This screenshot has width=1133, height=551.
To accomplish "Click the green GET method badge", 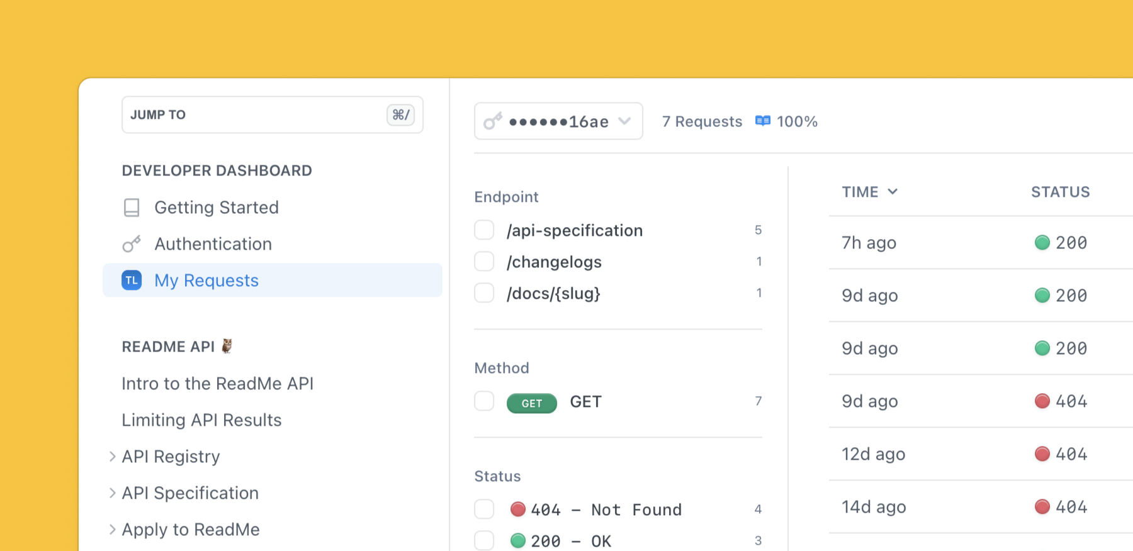I will 532,403.
